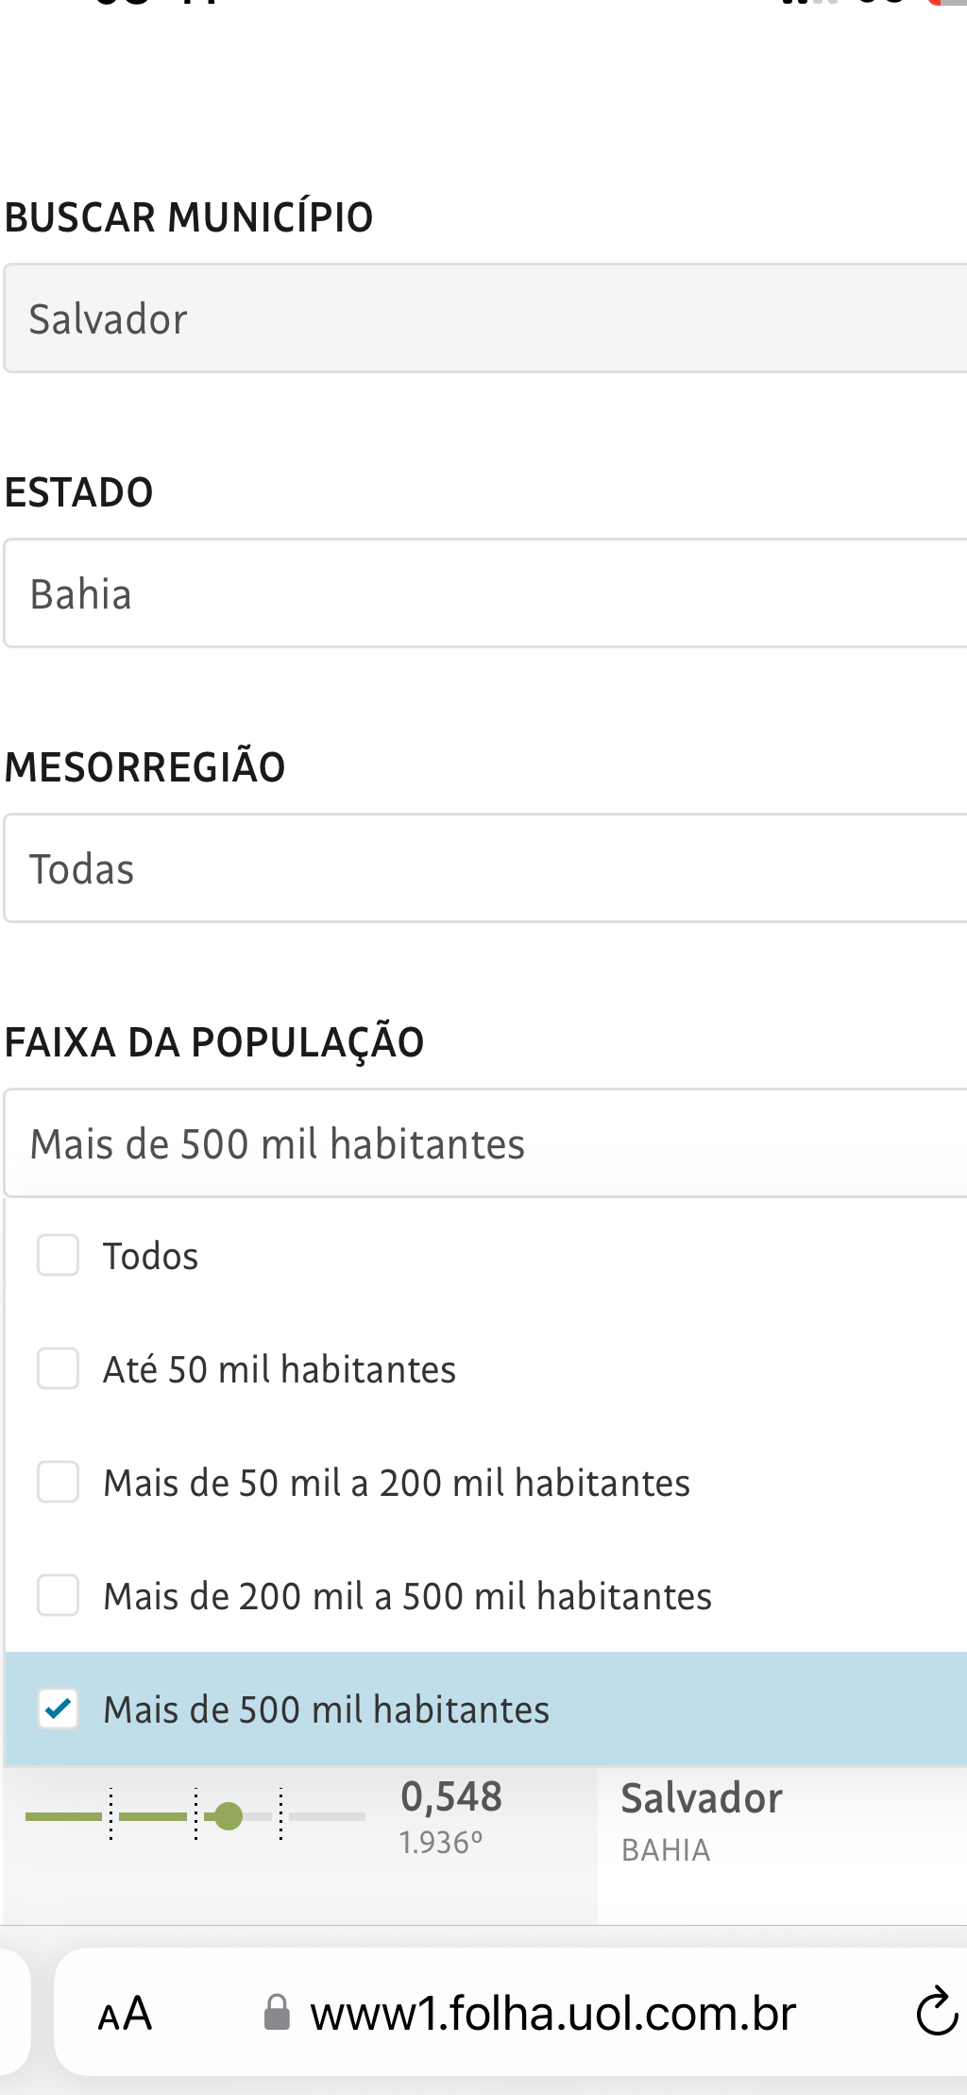Click the 'BUSCAR MUNICÍPIO' heading

pyautogui.click(x=189, y=217)
